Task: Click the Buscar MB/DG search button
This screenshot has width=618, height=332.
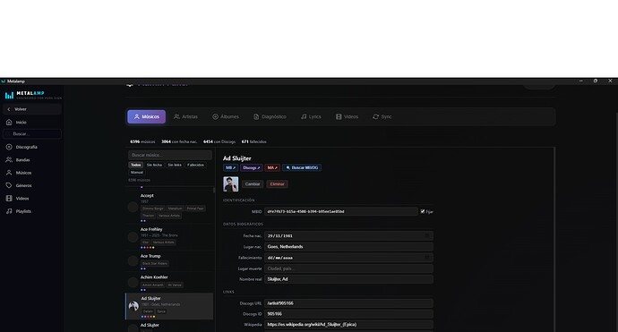Action: pos(302,167)
